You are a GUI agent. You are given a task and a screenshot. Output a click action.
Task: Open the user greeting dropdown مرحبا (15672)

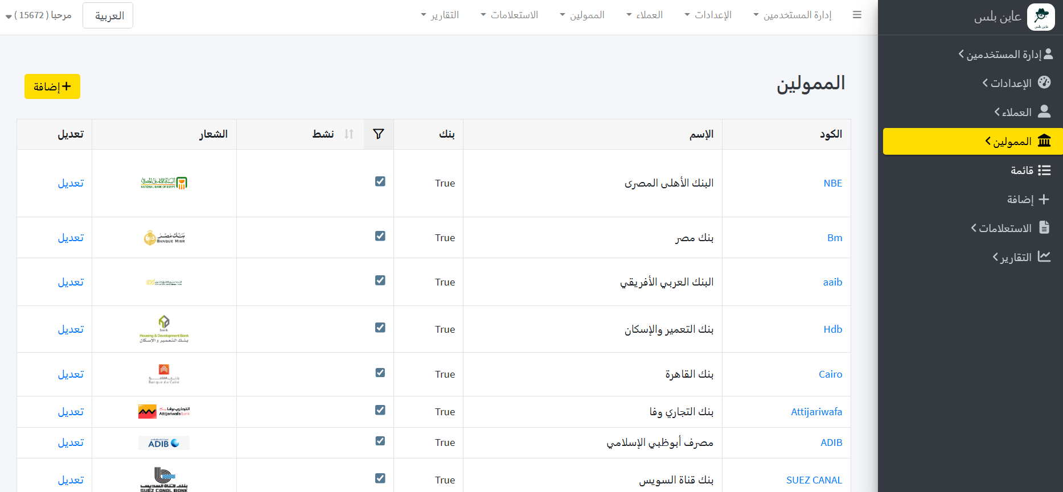pyautogui.click(x=39, y=15)
